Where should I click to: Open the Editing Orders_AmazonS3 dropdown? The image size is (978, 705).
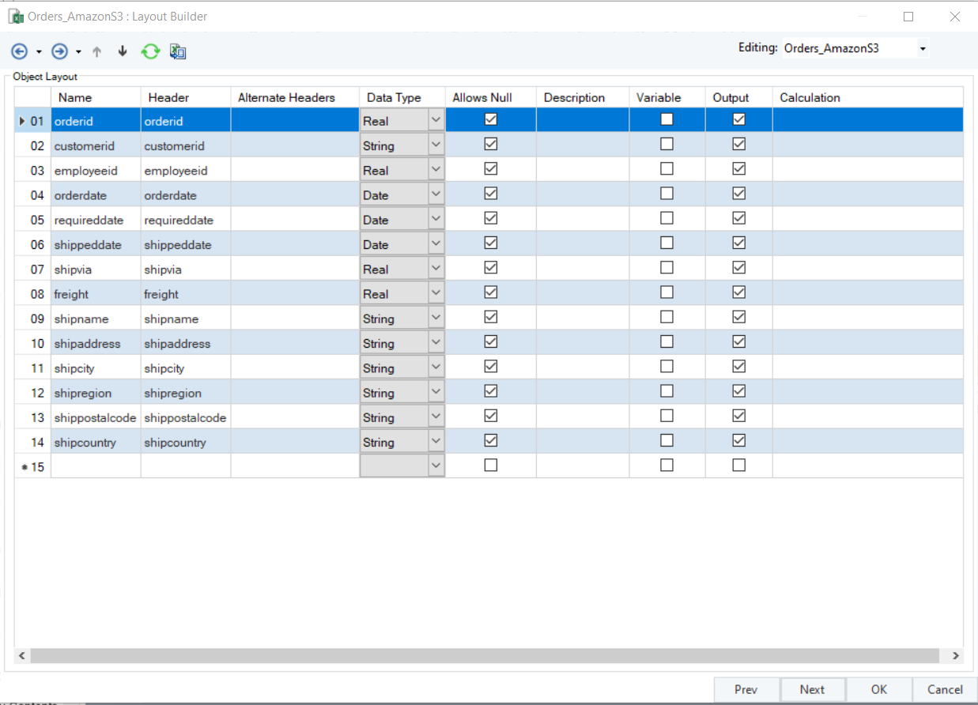(x=922, y=49)
